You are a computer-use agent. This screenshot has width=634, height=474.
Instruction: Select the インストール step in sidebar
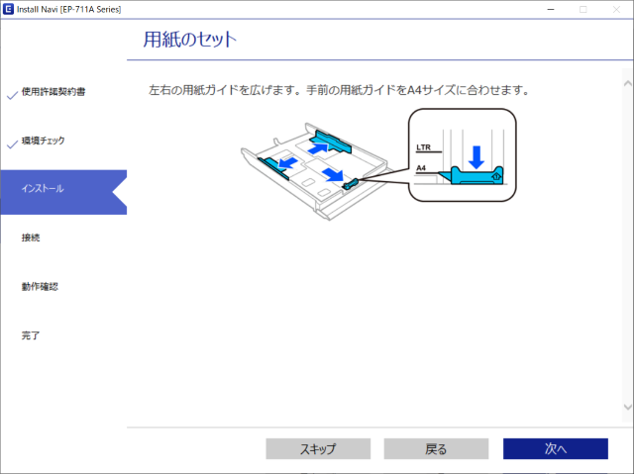pos(63,192)
